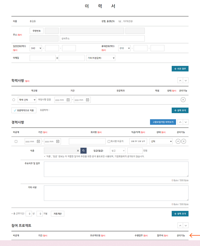Open mobile prefix 010 dropdown
Viewport: 200px width, 246px height.
coord(124,48)
